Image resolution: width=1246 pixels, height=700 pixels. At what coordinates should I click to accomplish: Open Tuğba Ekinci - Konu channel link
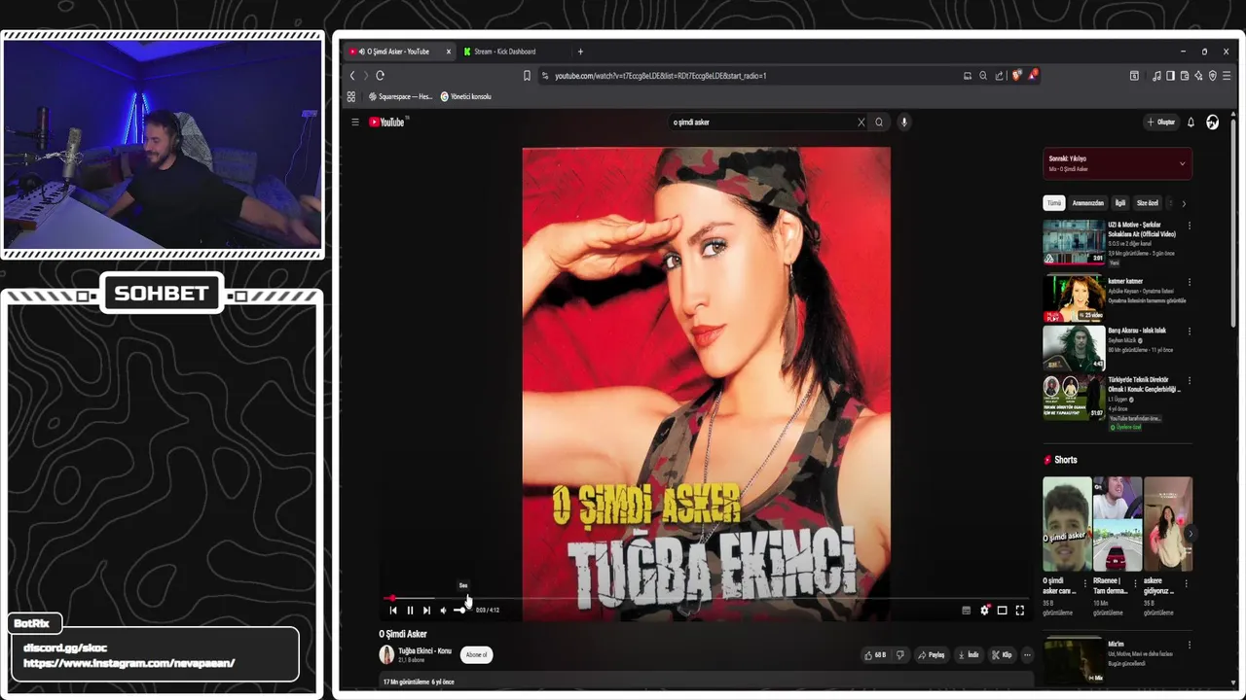point(424,650)
